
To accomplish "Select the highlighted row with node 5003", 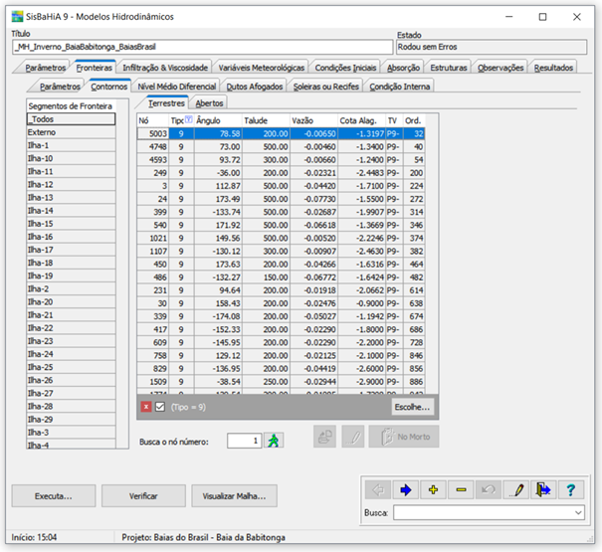I will coord(281,133).
